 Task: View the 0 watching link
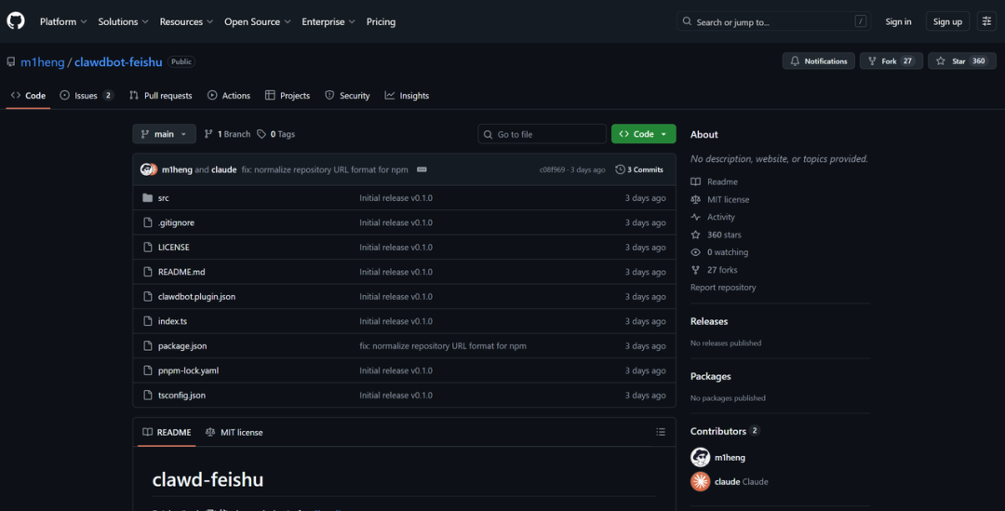(x=719, y=252)
